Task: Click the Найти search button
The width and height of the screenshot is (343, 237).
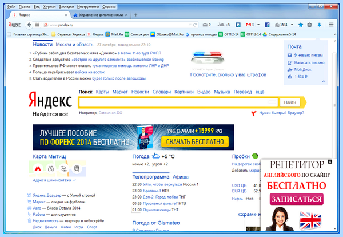Action: (290, 102)
